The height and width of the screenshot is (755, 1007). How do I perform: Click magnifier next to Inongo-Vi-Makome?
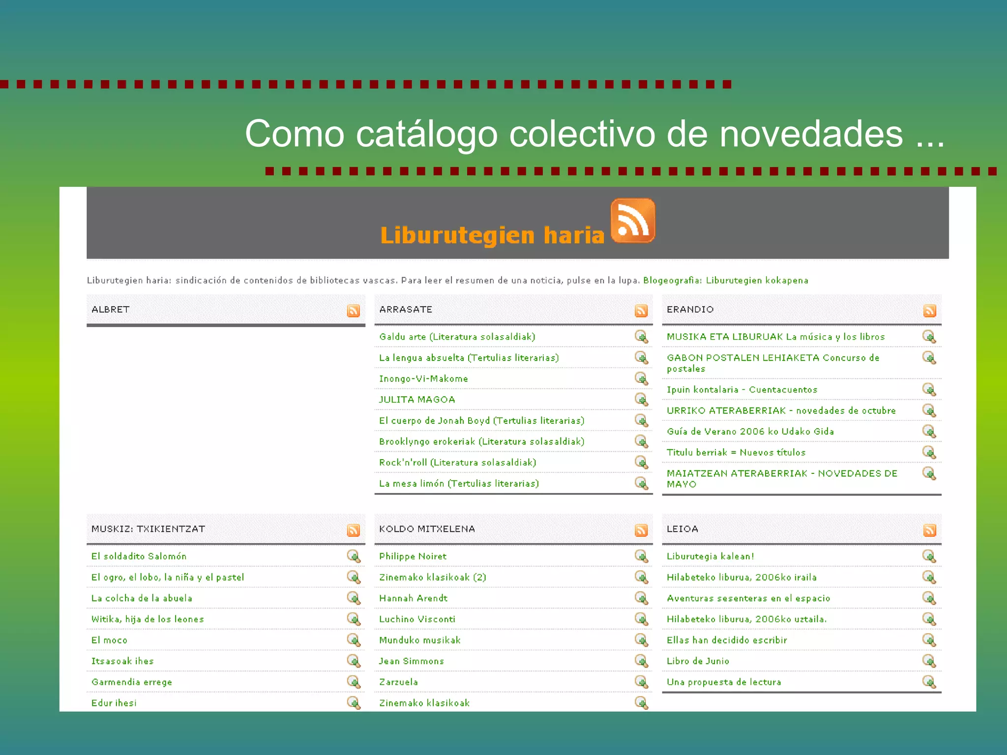641,378
